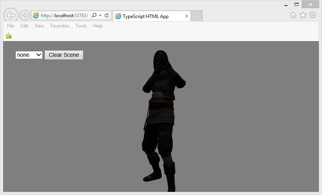
Task: Open the favorites star icon
Action: click(x=303, y=15)
